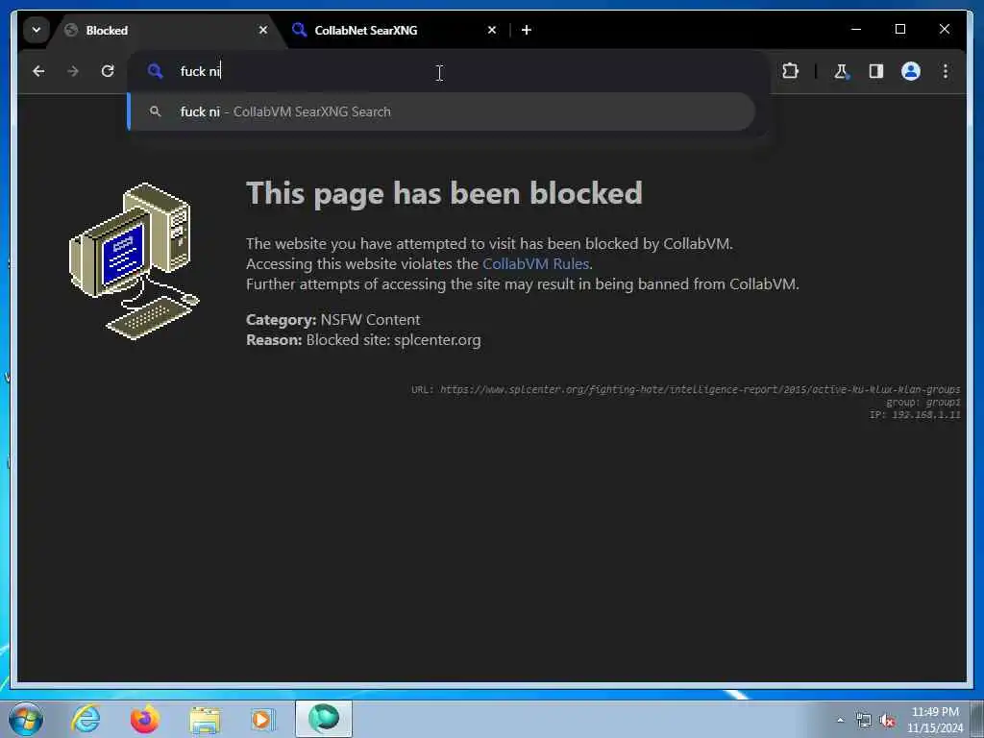Open the CollabVM Rules link
This screenshot has height=738, width=984.
point(535,264)
